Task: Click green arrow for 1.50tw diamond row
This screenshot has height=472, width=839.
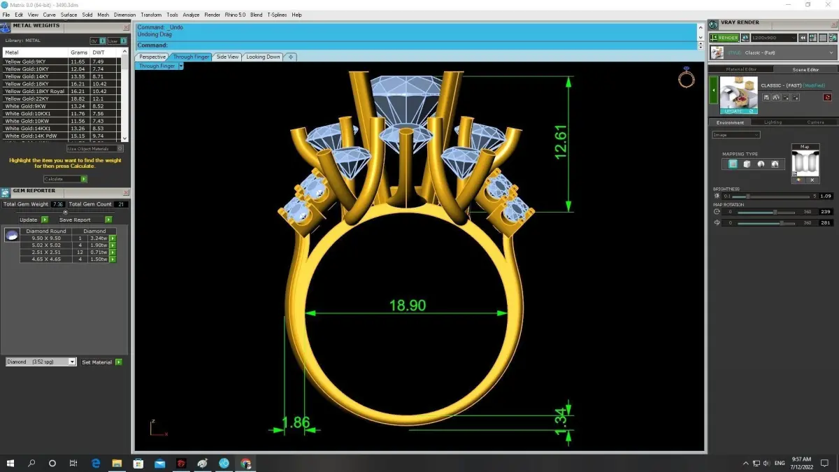Action: [x=113, y=259]
